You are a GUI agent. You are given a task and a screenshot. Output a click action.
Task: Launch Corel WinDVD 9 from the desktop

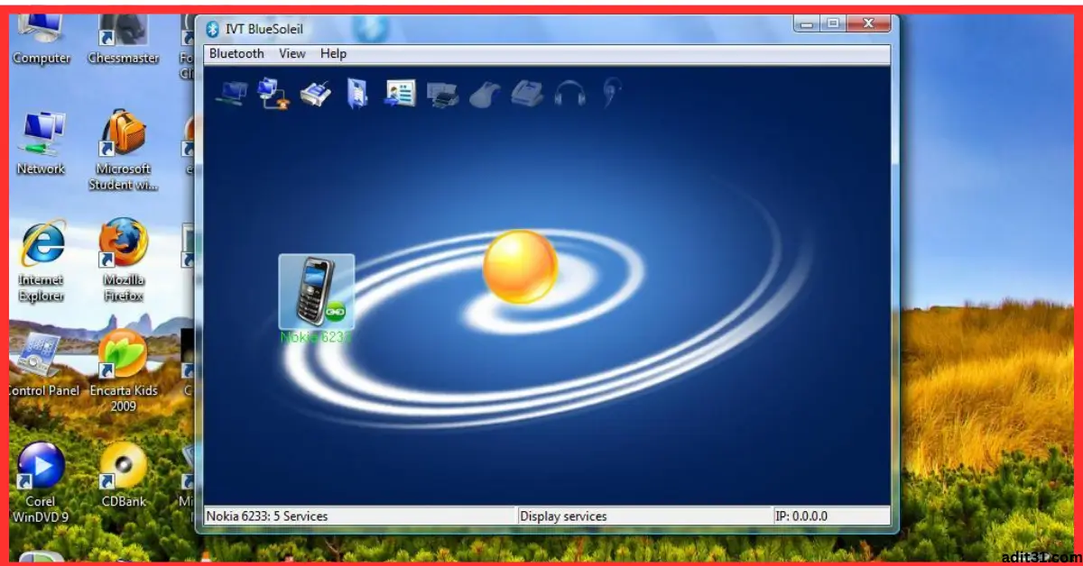coord(42,483)
